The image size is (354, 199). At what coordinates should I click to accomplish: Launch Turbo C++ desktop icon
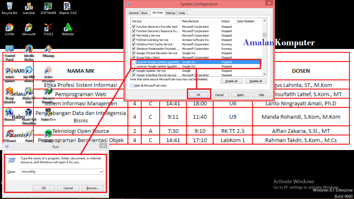point(48,115)
